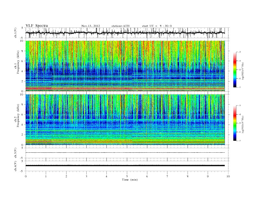Viewport: 257px width, 198px height.
Task: Click the ch.1 'log(PSD)(V²/Hz)' colorbar label
Action: [x=243, y=71]
